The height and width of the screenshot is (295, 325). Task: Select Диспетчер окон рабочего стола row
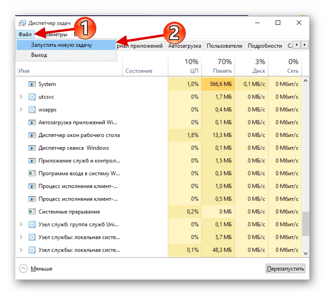point(158,135)
